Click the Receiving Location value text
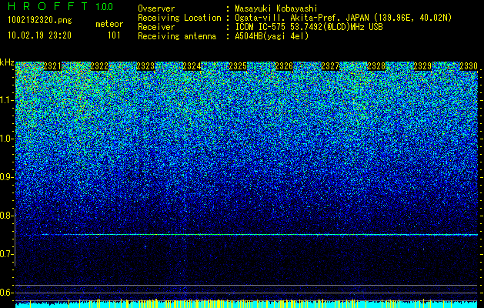 (x=343, y=18)
